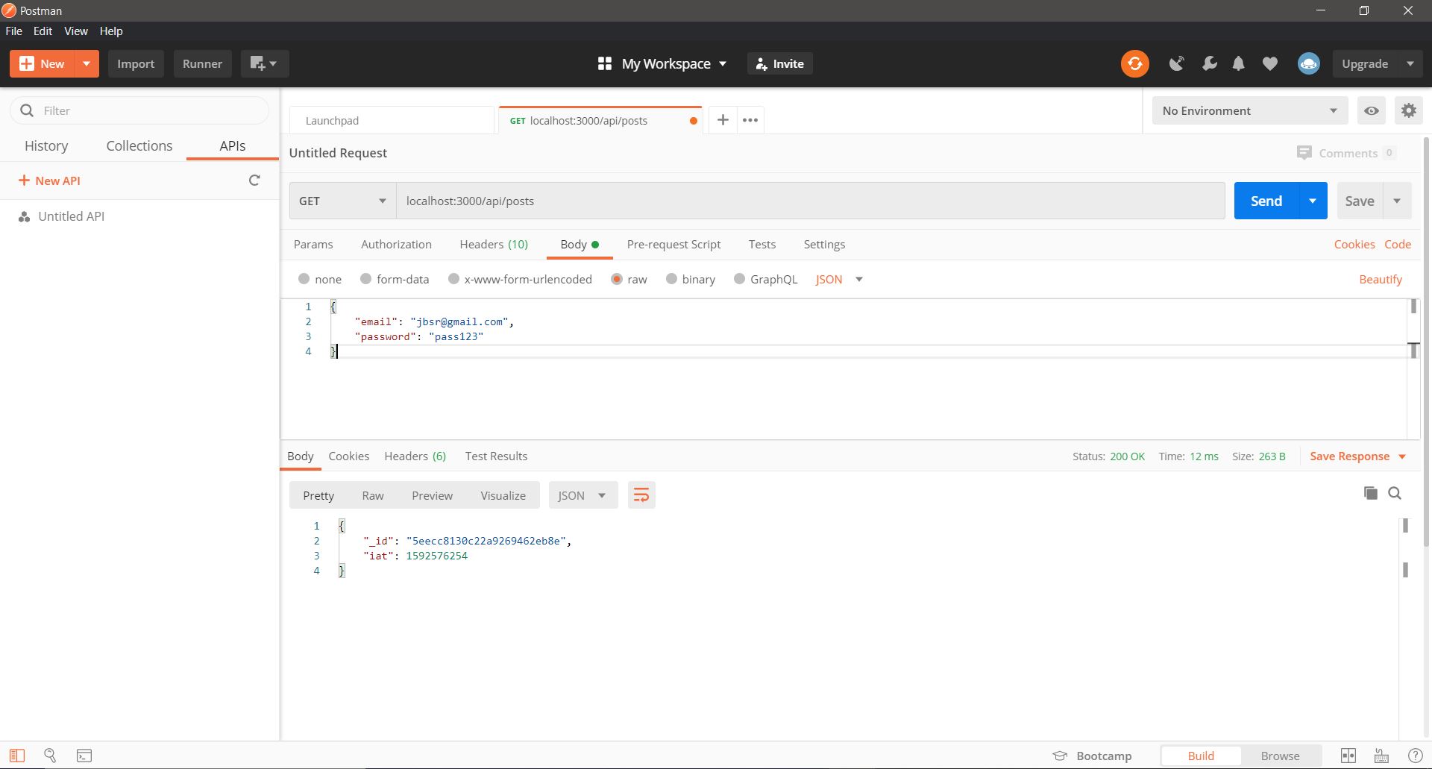Open response search with the magnifier icon

tap(1395, 493)
